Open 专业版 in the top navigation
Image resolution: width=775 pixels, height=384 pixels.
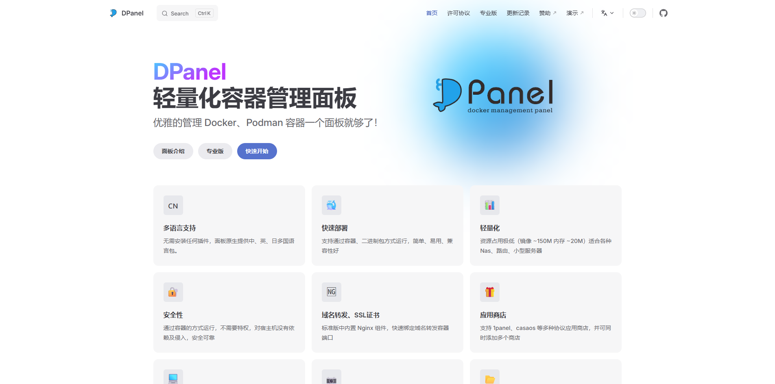[x=488, y=13]
